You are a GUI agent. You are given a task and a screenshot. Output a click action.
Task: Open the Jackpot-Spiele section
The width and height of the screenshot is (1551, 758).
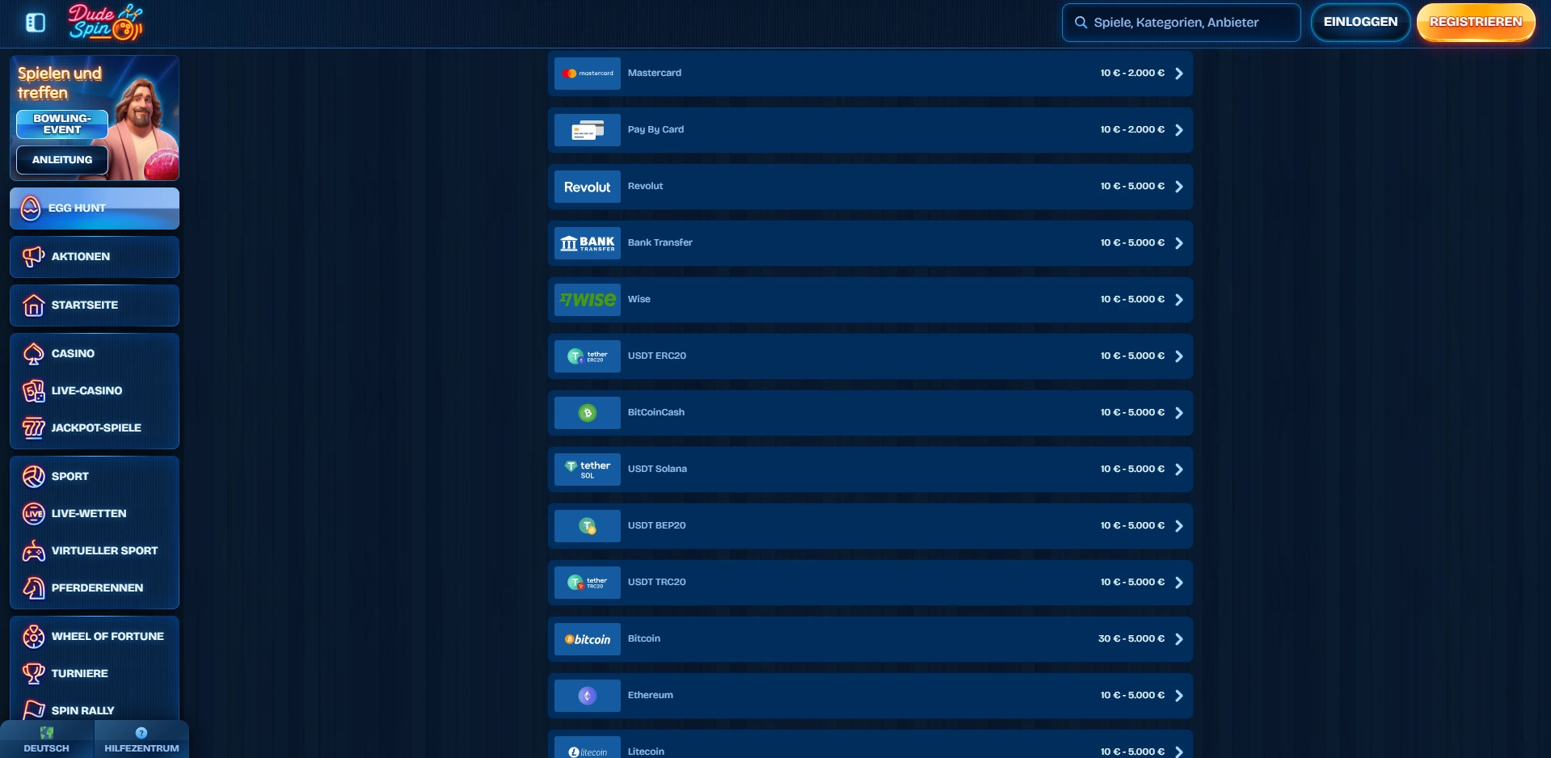[x=32, y=428]
